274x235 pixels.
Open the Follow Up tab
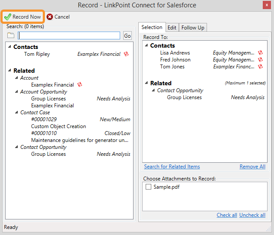tap(193, 28)
